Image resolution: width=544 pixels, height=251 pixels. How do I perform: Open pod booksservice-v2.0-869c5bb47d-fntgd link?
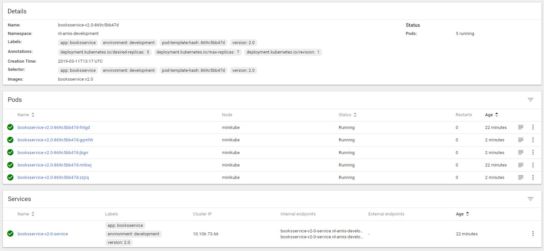(x=54, y=128)
